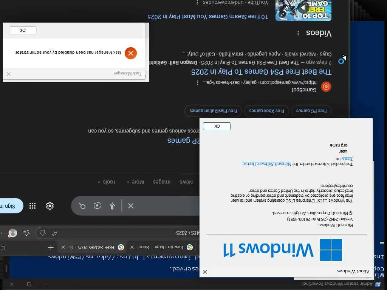The image size is (387, 290).
Task: Expand the Tools dropdown in Google results
Action: click(107, 182)
